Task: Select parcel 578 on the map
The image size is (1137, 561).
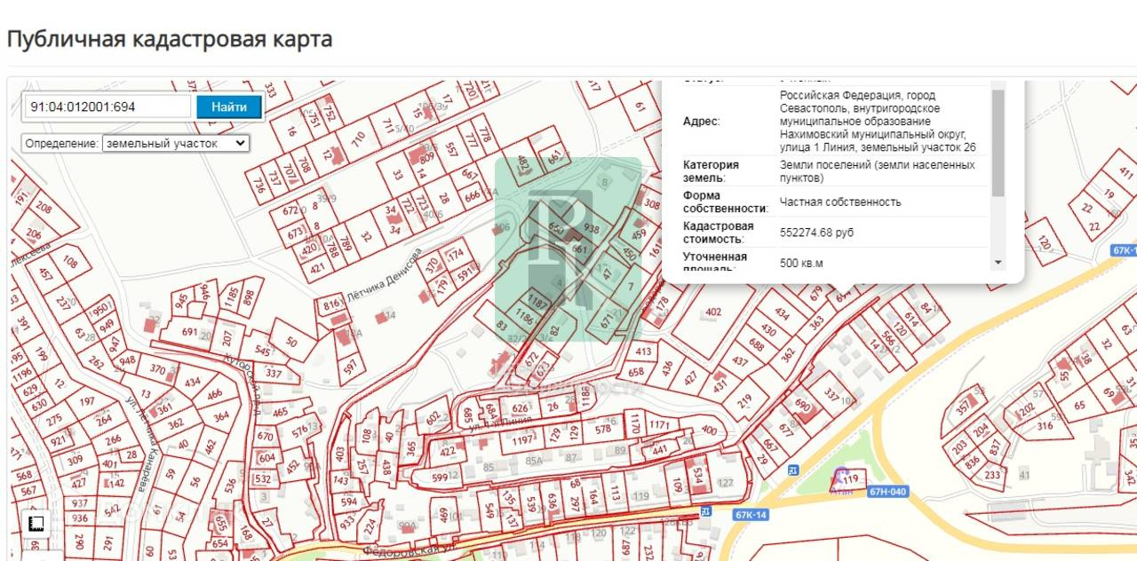Action: pos(603,430)
